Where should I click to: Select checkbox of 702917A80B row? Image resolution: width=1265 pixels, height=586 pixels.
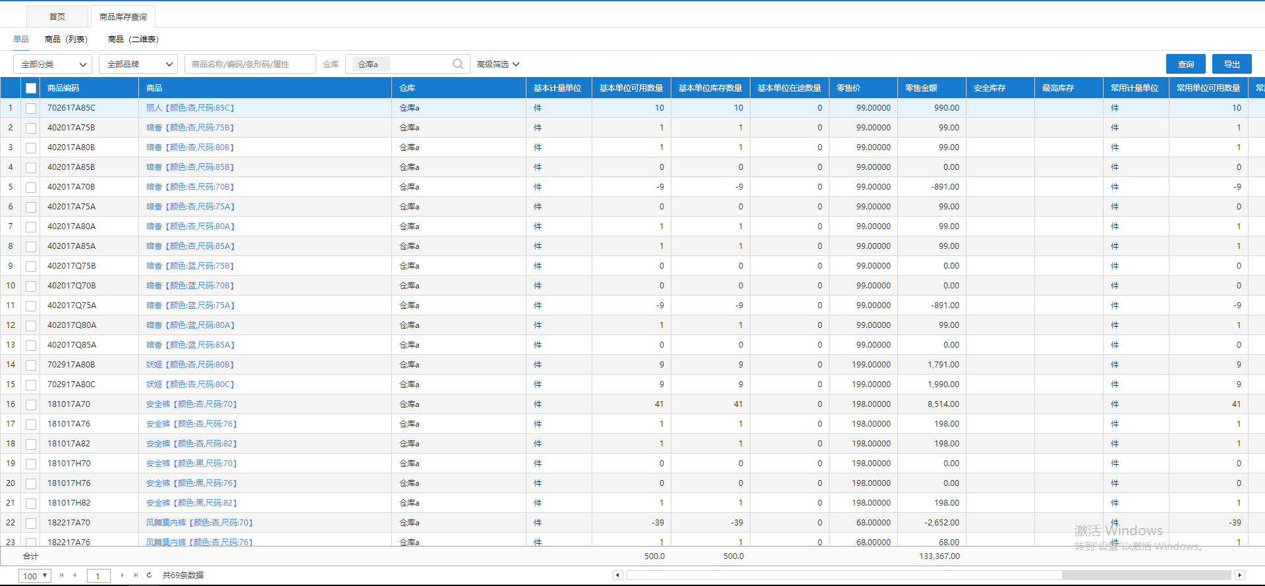point(31,365)
